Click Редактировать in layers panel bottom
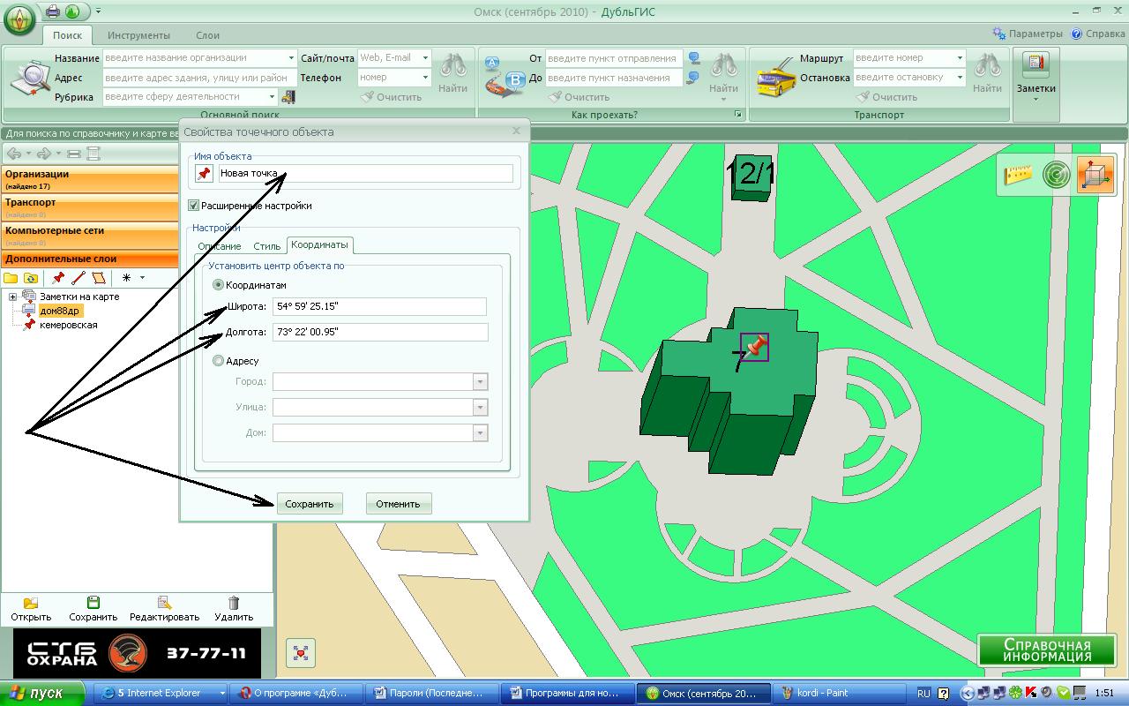 [164, 609]
